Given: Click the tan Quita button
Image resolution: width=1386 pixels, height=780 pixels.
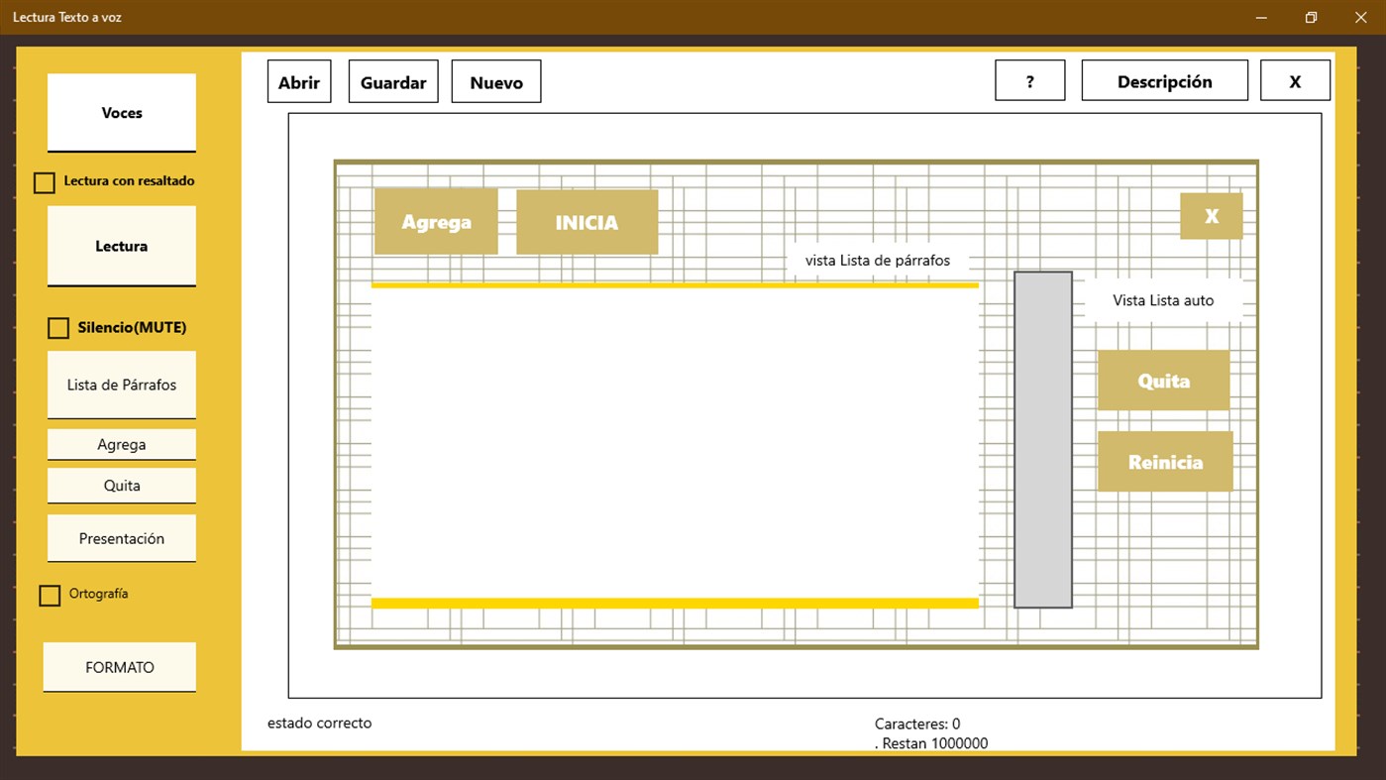Looking at the screenshot, I should click(1163, 381).
